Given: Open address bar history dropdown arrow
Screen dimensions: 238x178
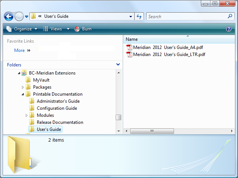Looking at the screenshot, I should click(131, 16).
